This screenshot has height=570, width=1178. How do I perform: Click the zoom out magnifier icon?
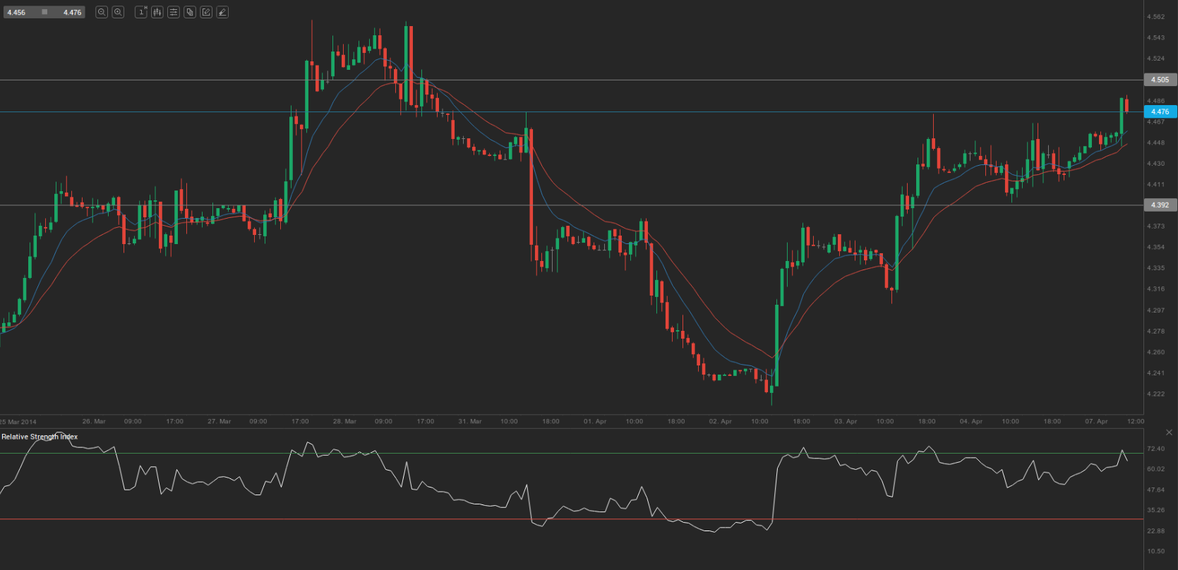point(102,12)
